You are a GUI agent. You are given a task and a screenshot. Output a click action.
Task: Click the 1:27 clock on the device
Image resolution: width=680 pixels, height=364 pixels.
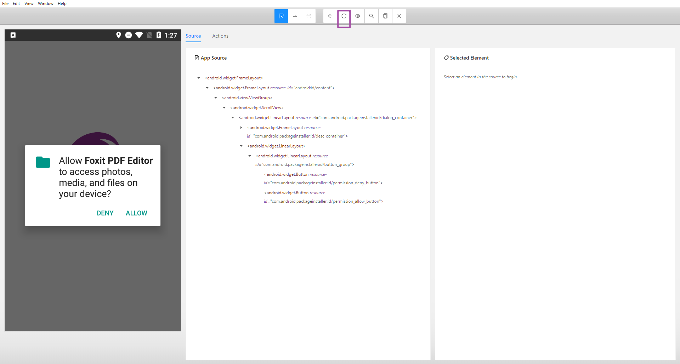pyautogui.click(x=171, y=35)
